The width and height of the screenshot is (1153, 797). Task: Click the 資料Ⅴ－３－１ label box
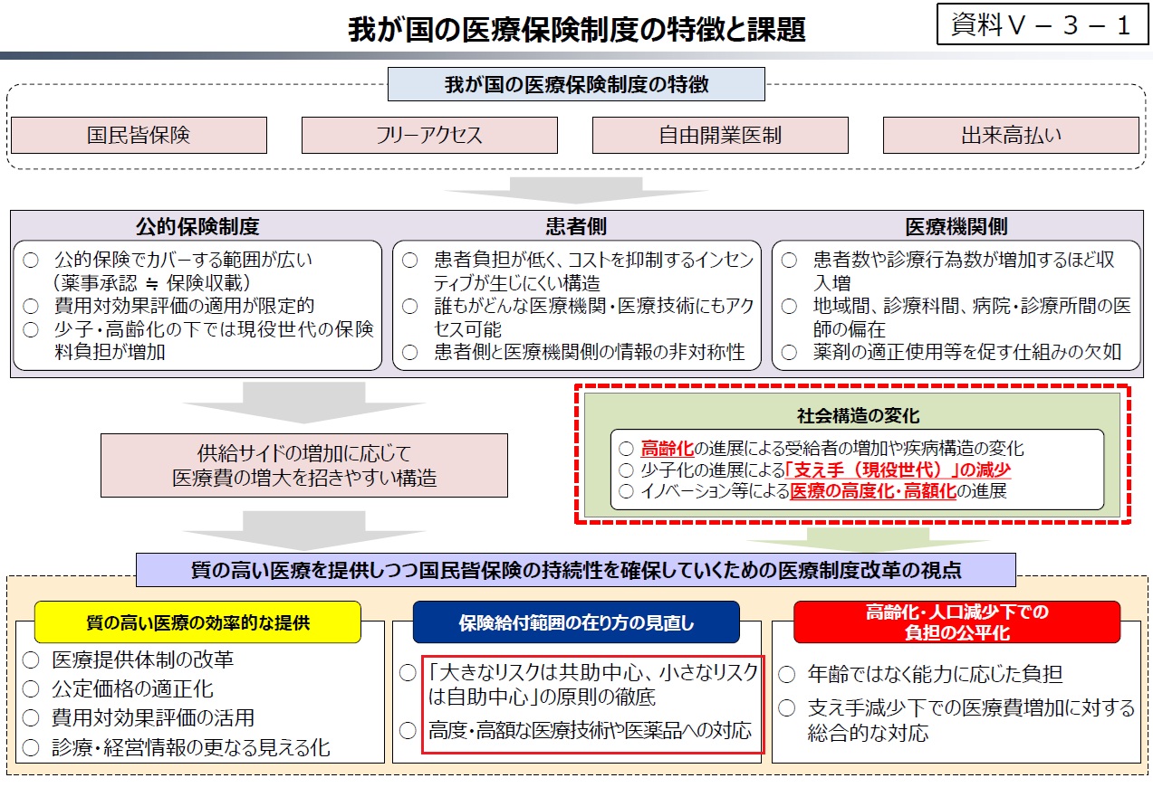click(x=1041, y=25)
